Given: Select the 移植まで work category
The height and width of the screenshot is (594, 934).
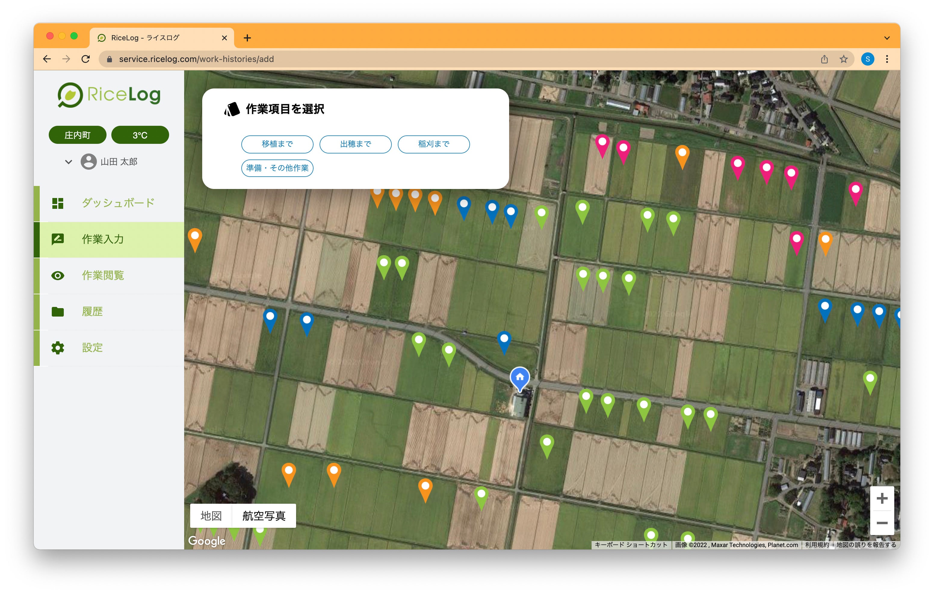Looking at the screenshot, I should coord(277,144).
